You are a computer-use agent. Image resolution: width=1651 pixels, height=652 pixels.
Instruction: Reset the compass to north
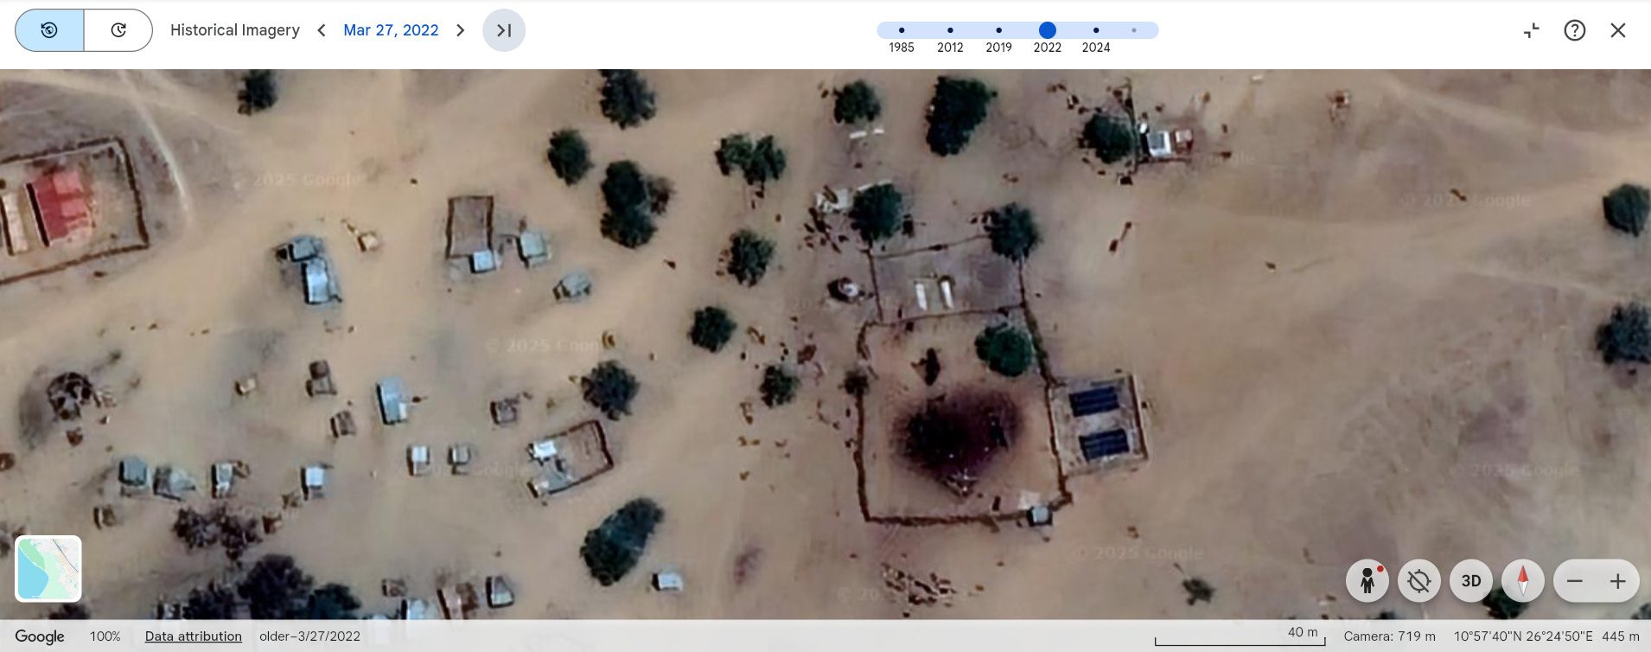tap(1522, 581)
